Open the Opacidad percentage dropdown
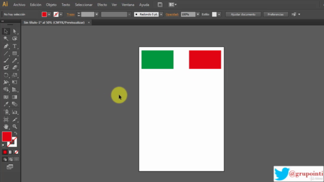Screen dimensions: 324x182 (198, 15)
